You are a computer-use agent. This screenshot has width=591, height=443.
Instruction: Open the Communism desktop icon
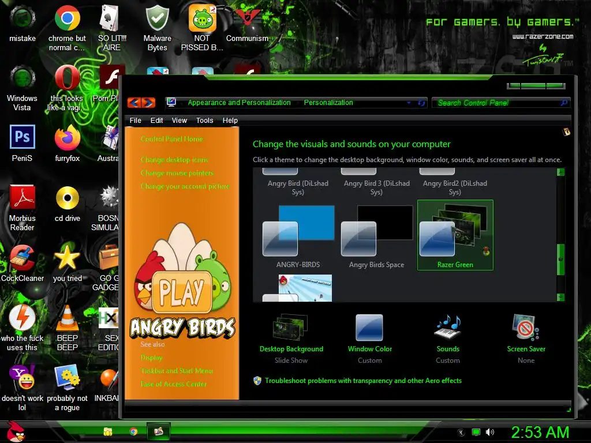247,24
